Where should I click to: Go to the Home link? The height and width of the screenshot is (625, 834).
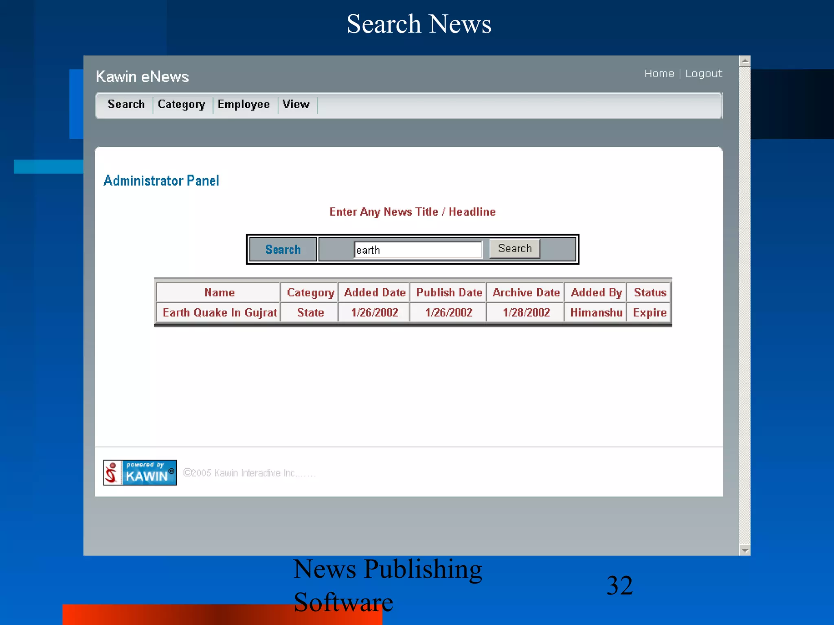[659, 74]
